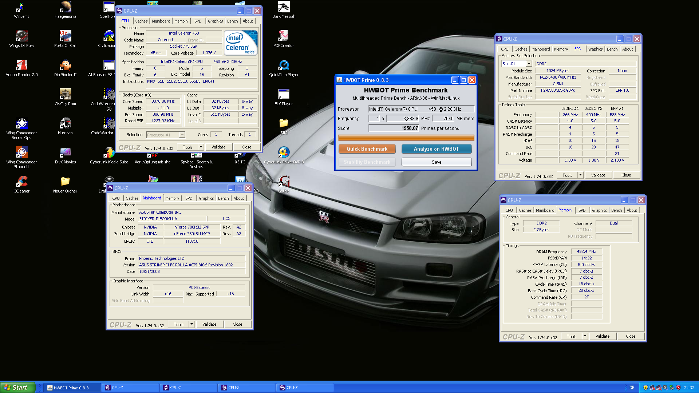Open About tab in SPD CPU-Z window
699x393 pixels.
[627, 49]
